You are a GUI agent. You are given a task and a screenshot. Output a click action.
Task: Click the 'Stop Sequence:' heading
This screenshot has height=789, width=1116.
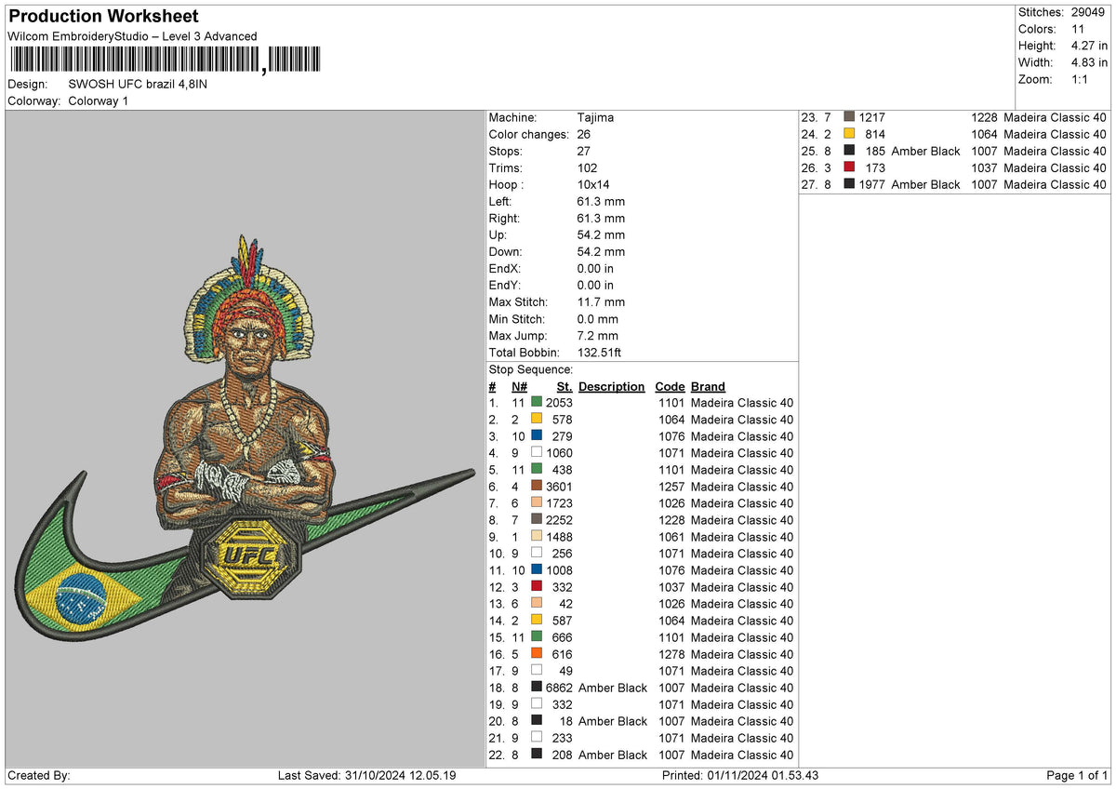point(531,369)
